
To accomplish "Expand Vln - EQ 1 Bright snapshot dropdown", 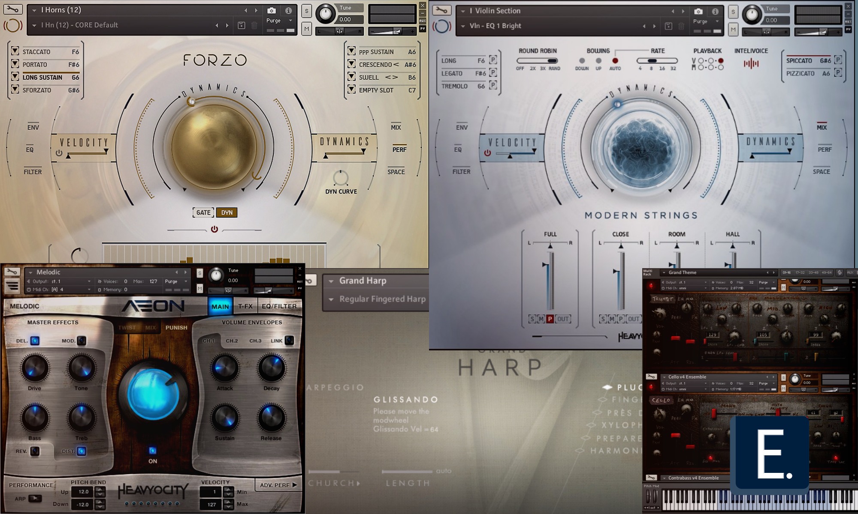I will tap(463, 26).
